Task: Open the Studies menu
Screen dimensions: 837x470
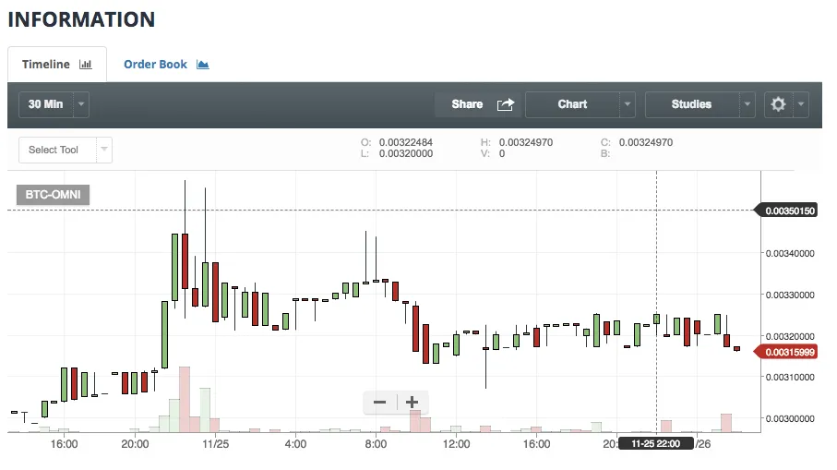Action: (x=692, y=104)
